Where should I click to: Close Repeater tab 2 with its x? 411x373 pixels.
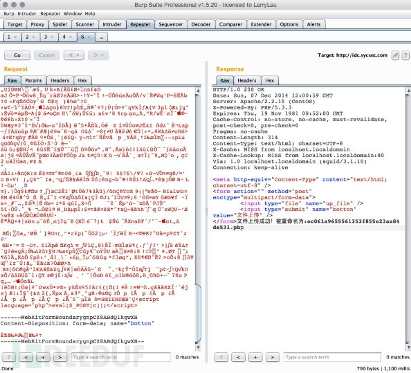click(34, 37)
